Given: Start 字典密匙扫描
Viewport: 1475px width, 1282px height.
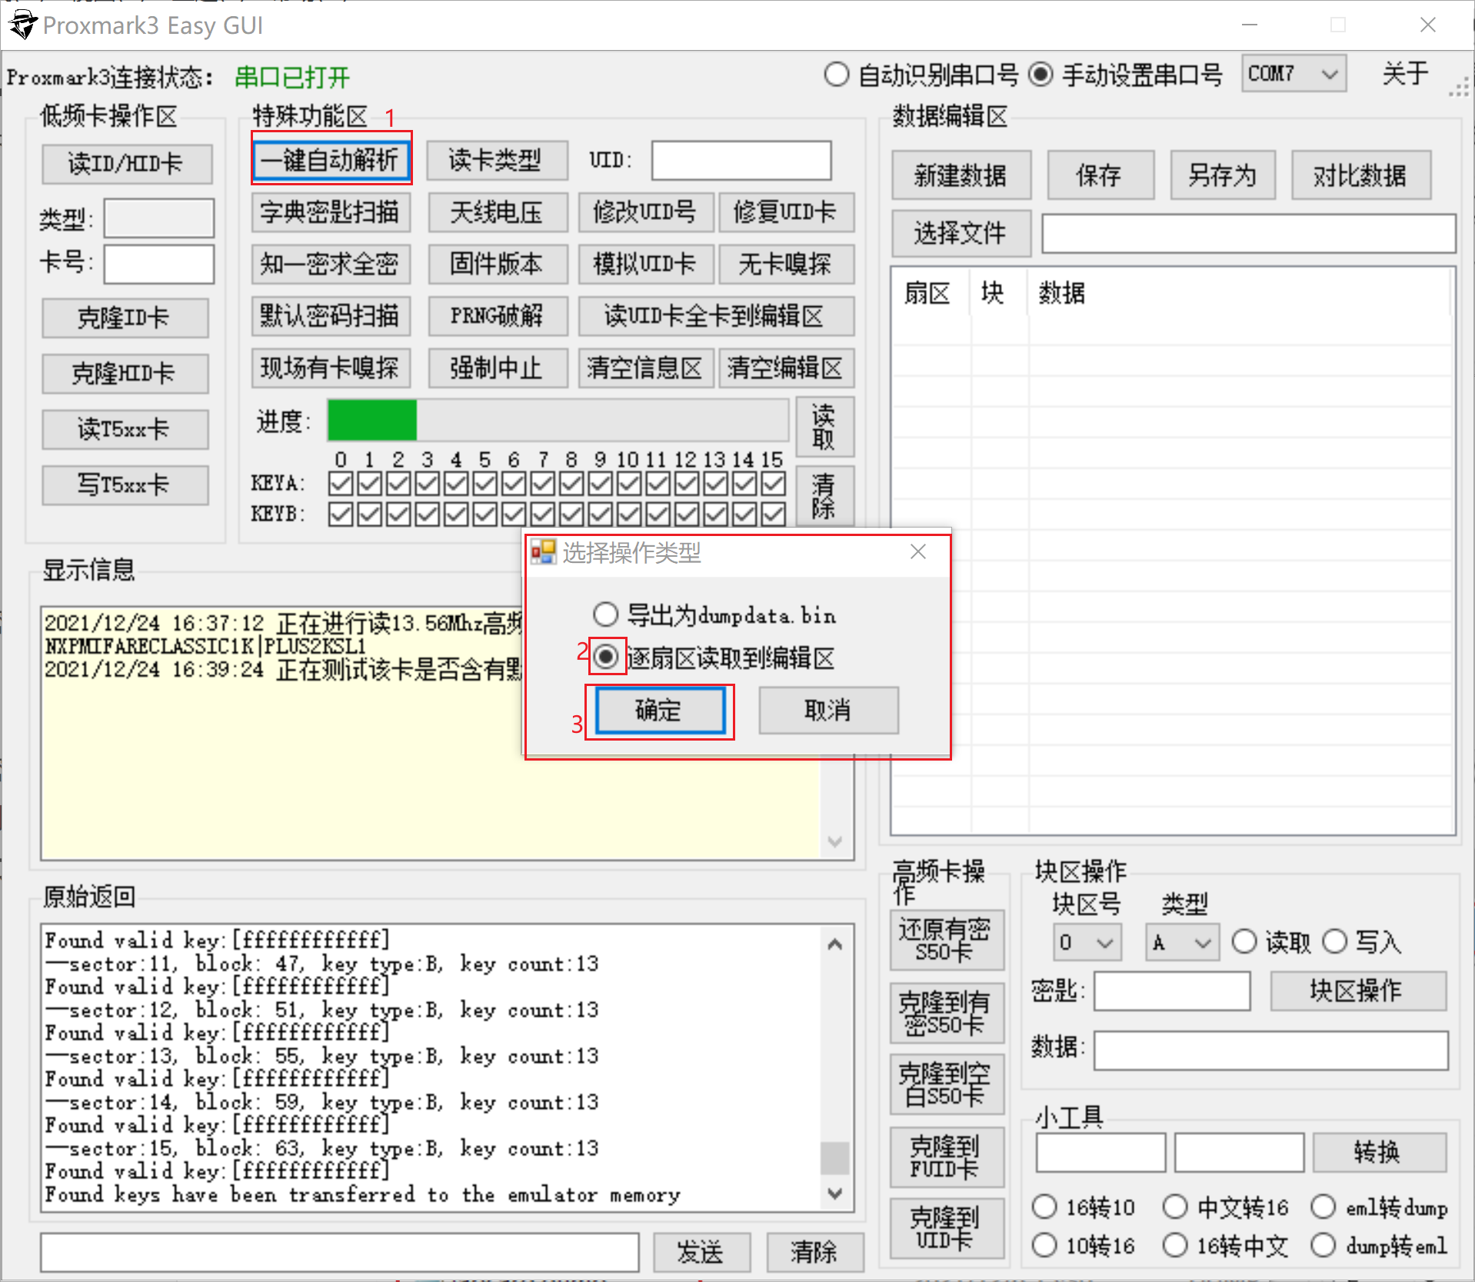Looking at the screenshot, I should [x=331, y=211].
